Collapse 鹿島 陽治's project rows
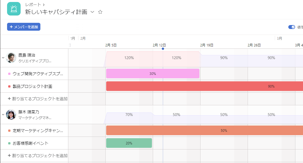Viewport: 303px width, 163px height. pyautogui.click(x=3, y=58)
